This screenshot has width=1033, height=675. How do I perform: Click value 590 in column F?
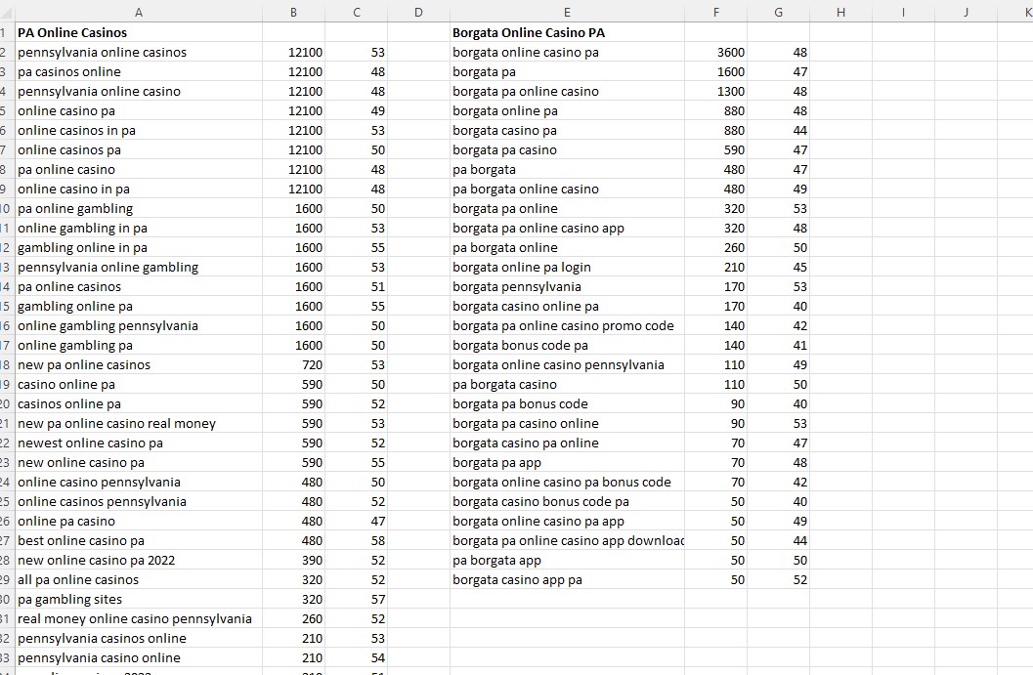(x=715, y=150)
